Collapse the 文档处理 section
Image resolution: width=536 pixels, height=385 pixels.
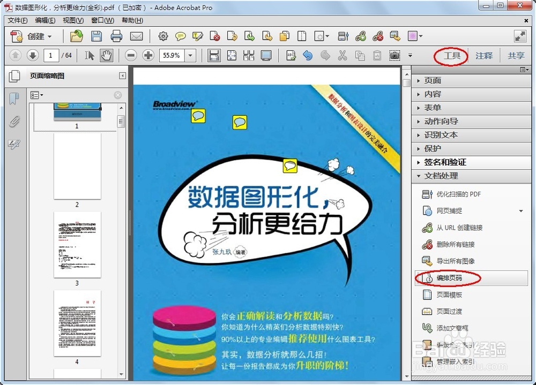pos(471,176)
